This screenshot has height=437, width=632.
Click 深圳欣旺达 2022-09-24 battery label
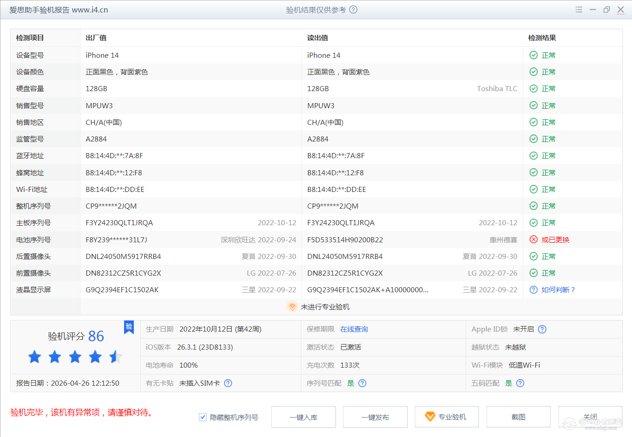258,240
